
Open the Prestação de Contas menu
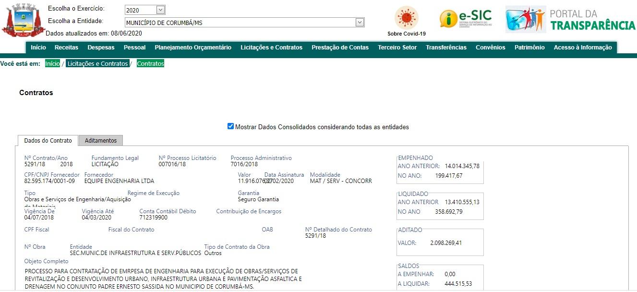[340, 48]
